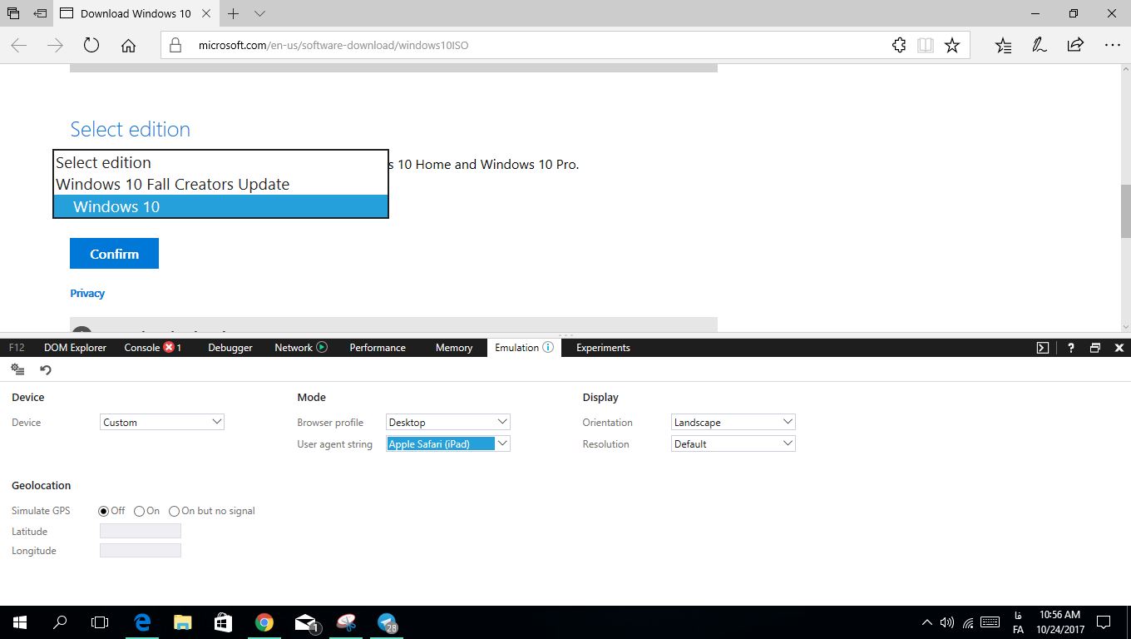Expand the User agent string dropdown
Viewport: 1131px width, 639px height.
[x=448, y=443]
